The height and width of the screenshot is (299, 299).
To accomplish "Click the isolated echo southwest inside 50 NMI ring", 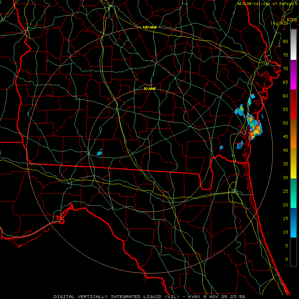I will coord(100,153).
